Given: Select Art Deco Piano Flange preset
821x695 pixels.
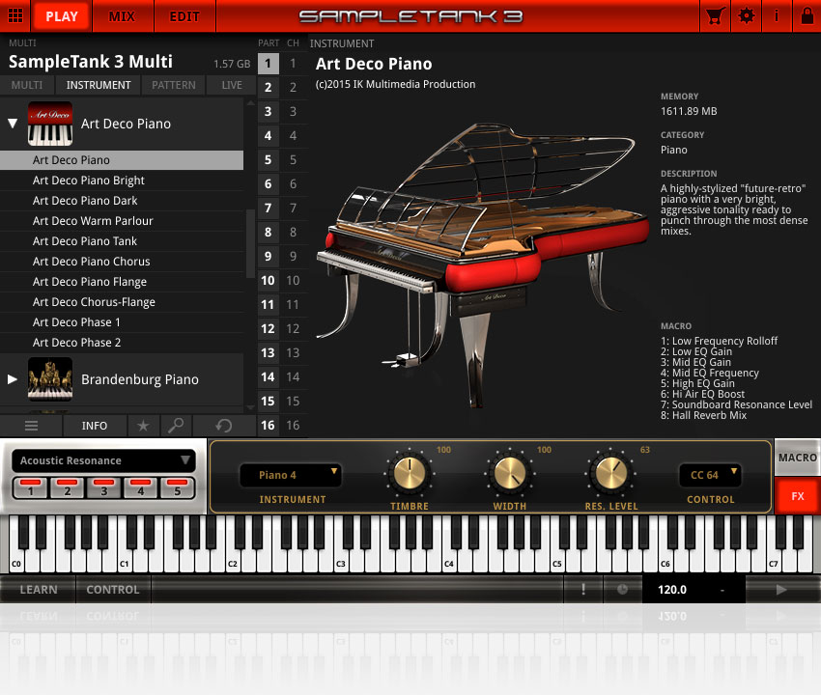Looking at the screenshot, I should coord(122,282).
